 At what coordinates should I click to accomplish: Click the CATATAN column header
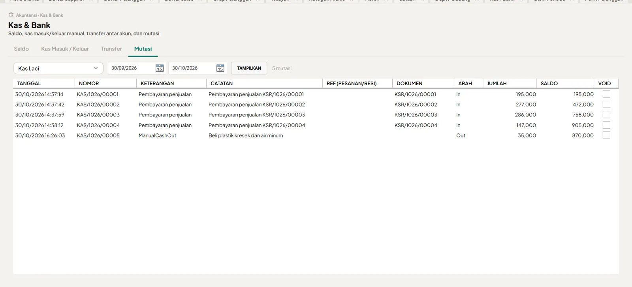pos(264,83)
